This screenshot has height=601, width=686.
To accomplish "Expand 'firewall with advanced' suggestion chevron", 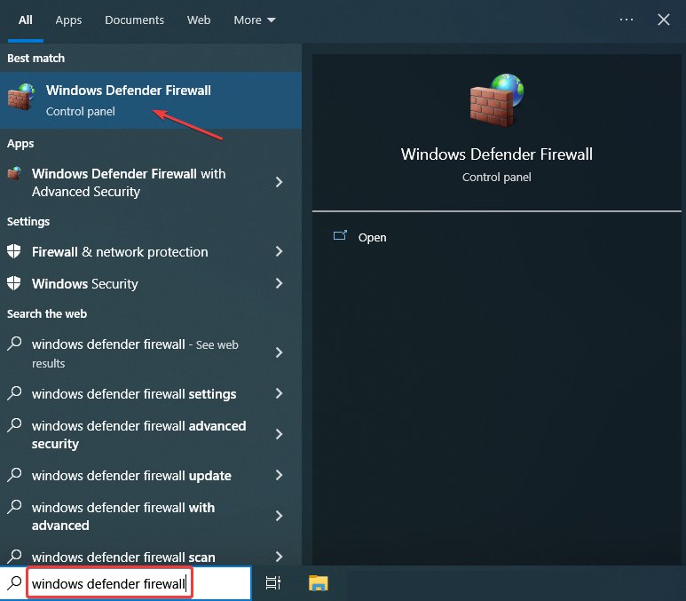I will [x=280, y=516].
